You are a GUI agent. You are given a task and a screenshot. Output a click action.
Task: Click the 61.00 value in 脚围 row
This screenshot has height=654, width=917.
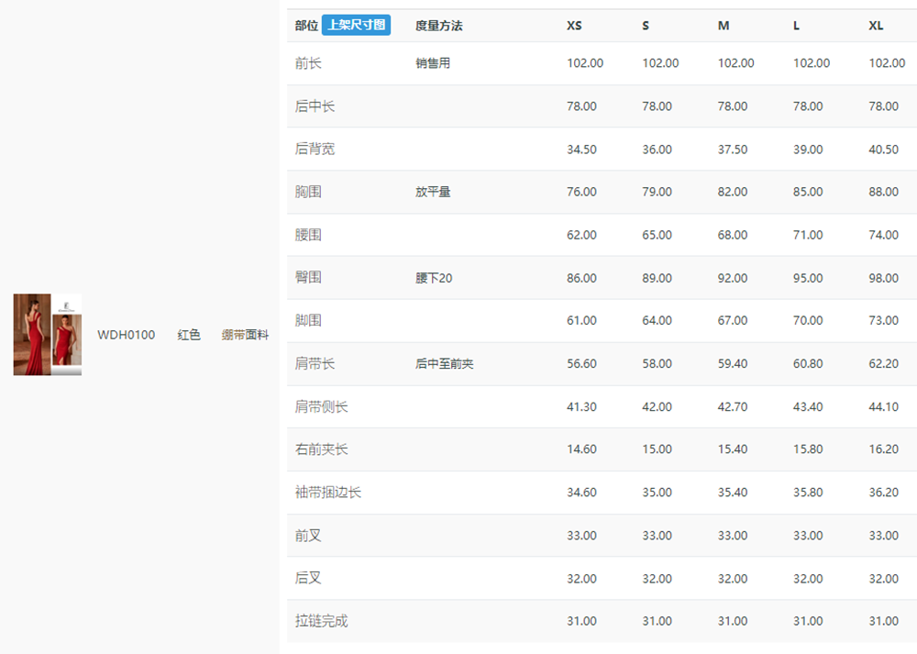582,320
